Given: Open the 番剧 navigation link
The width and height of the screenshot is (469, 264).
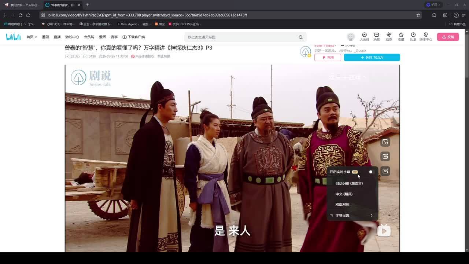Looking at the screenshot, I should [x=45, y=37].
